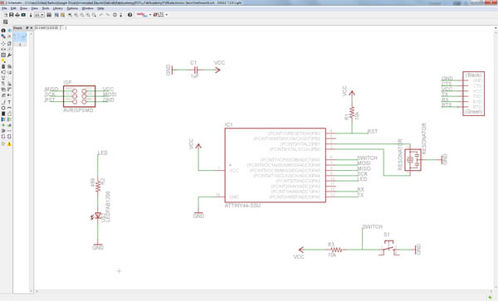Click the Print icon in toolbar

17,15
